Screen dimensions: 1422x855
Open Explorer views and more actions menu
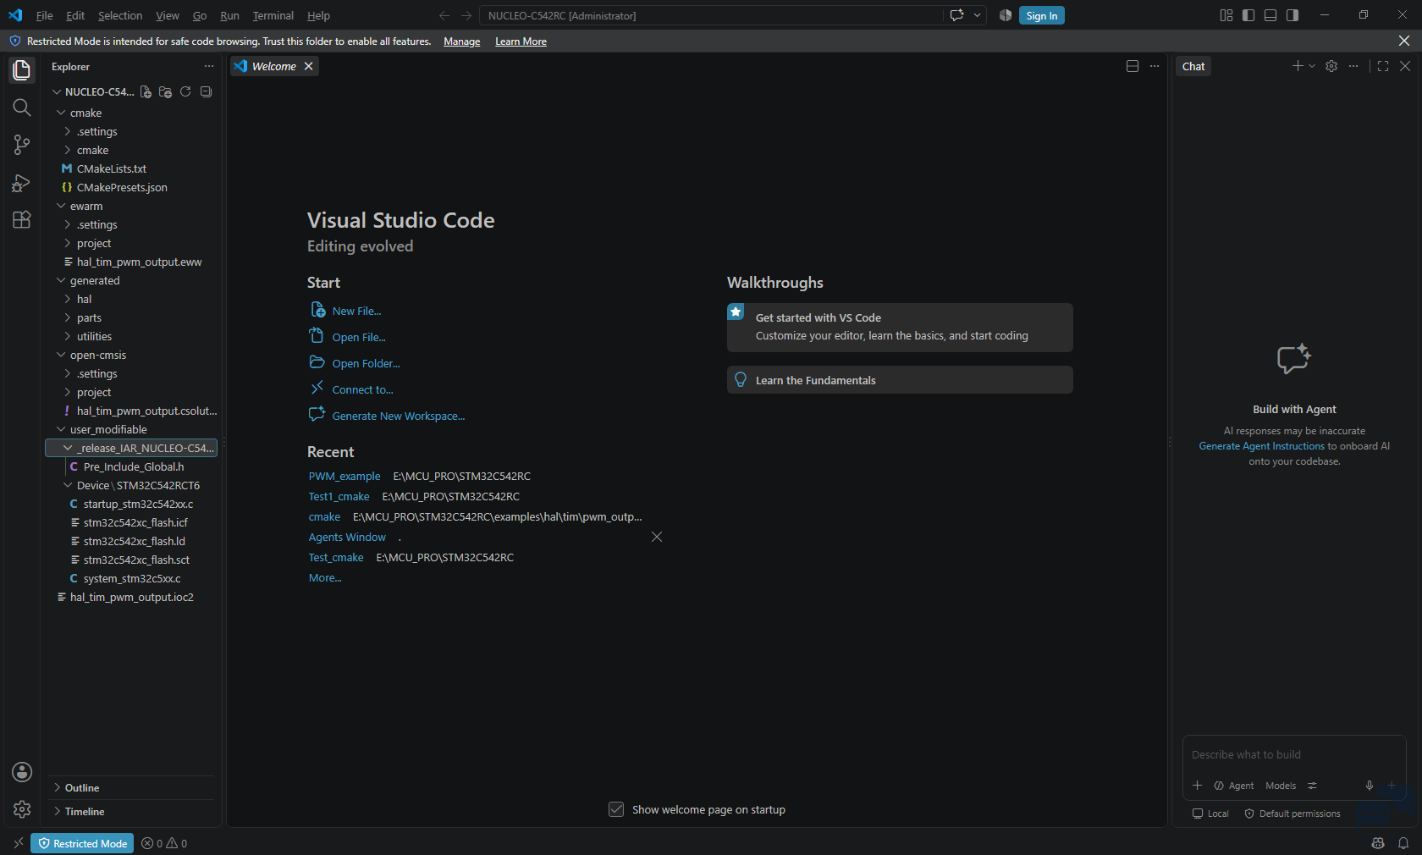point(209,66)
